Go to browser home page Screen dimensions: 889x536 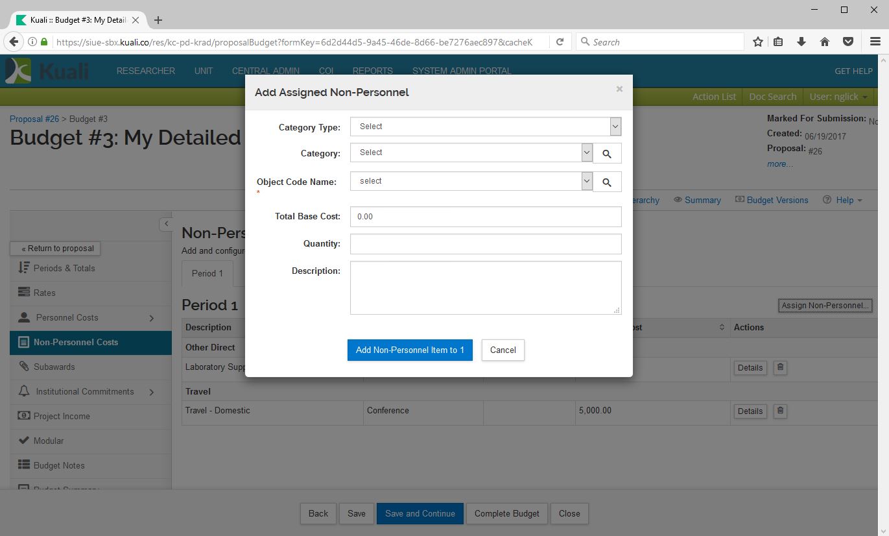point(825,42)
